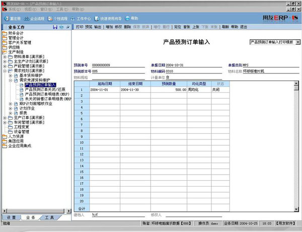Switch to the 工具 bottom tab
This screenshot has width=302, height=232.
click(49, 217)
